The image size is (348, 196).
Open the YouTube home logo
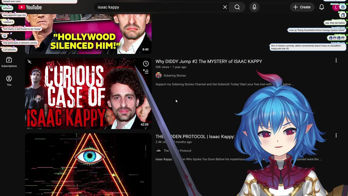click(30, 7)
